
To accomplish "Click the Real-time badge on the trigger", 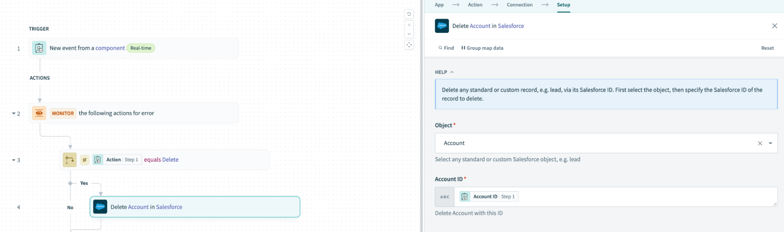I will (x=140, y=48).
